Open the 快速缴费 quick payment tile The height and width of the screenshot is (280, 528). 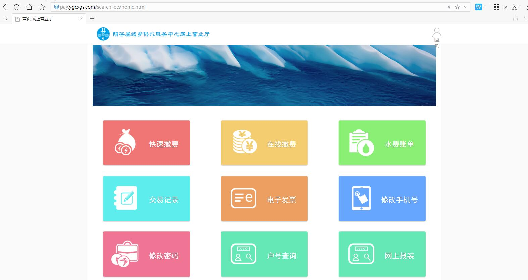[x=146, y=143]
